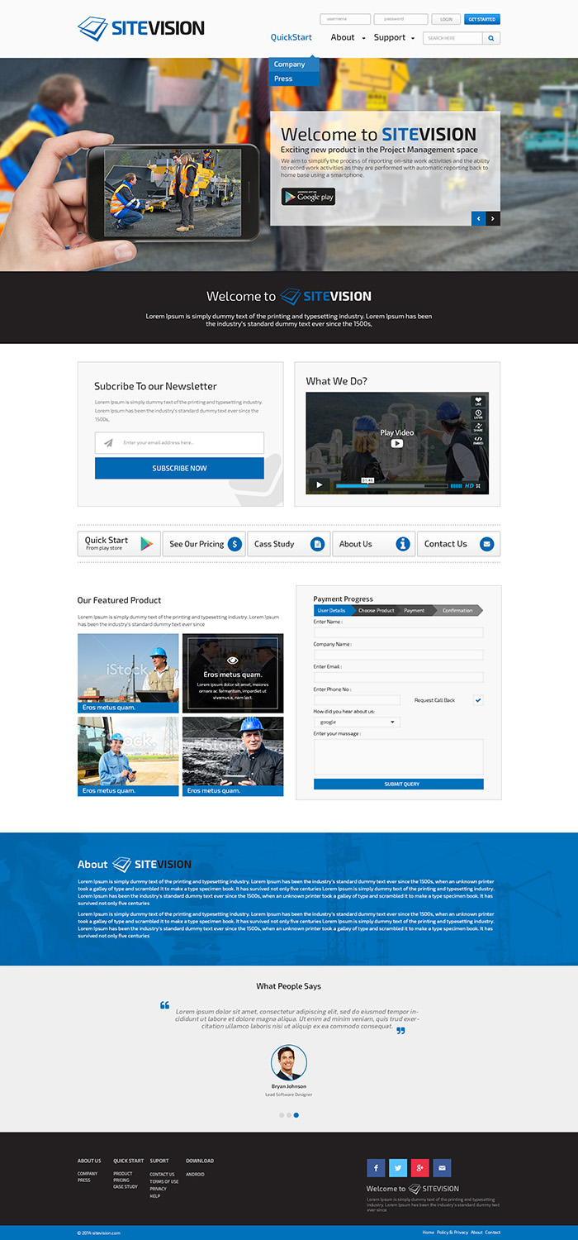The image size is (578, 1240).
Task: Select the first testimonial pagination dot
Action: (282, 1115)
